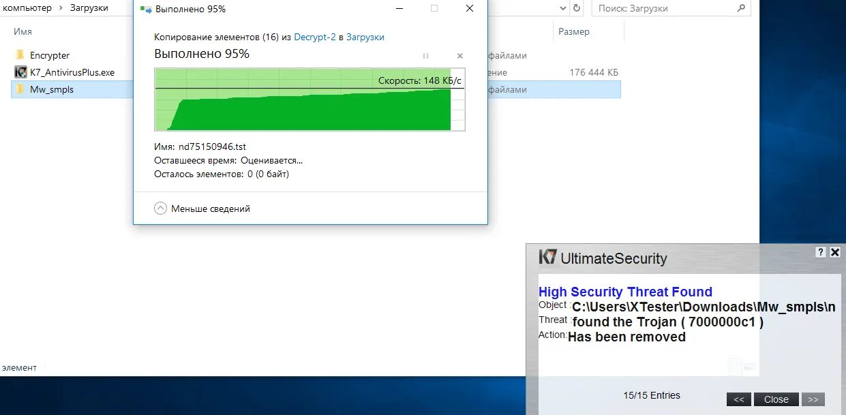Open the address bar history dropdown
846x415 pixels.
tap(562, 8)
